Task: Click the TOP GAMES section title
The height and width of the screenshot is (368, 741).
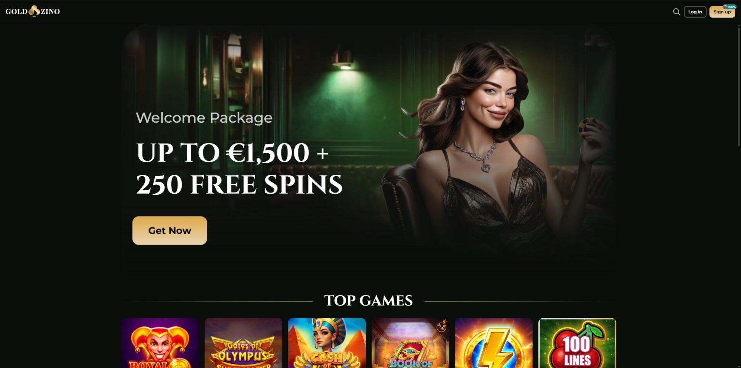Action: tap(368, 300)
